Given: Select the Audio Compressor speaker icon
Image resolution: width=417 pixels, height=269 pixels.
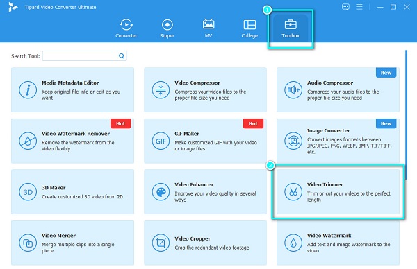Looking at the screenshot, I should [x=293, y=90].
